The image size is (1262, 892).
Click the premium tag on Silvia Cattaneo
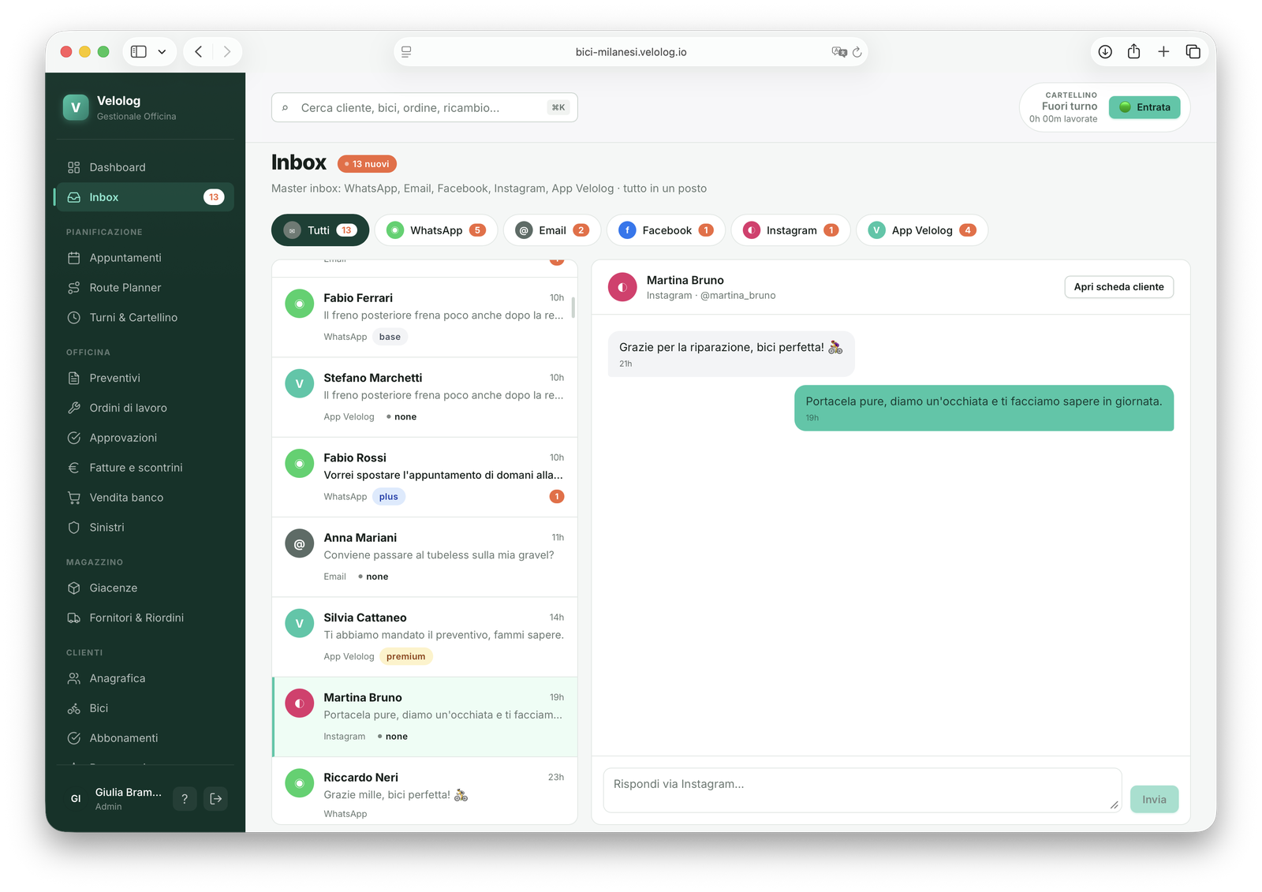tap(406, 656)
